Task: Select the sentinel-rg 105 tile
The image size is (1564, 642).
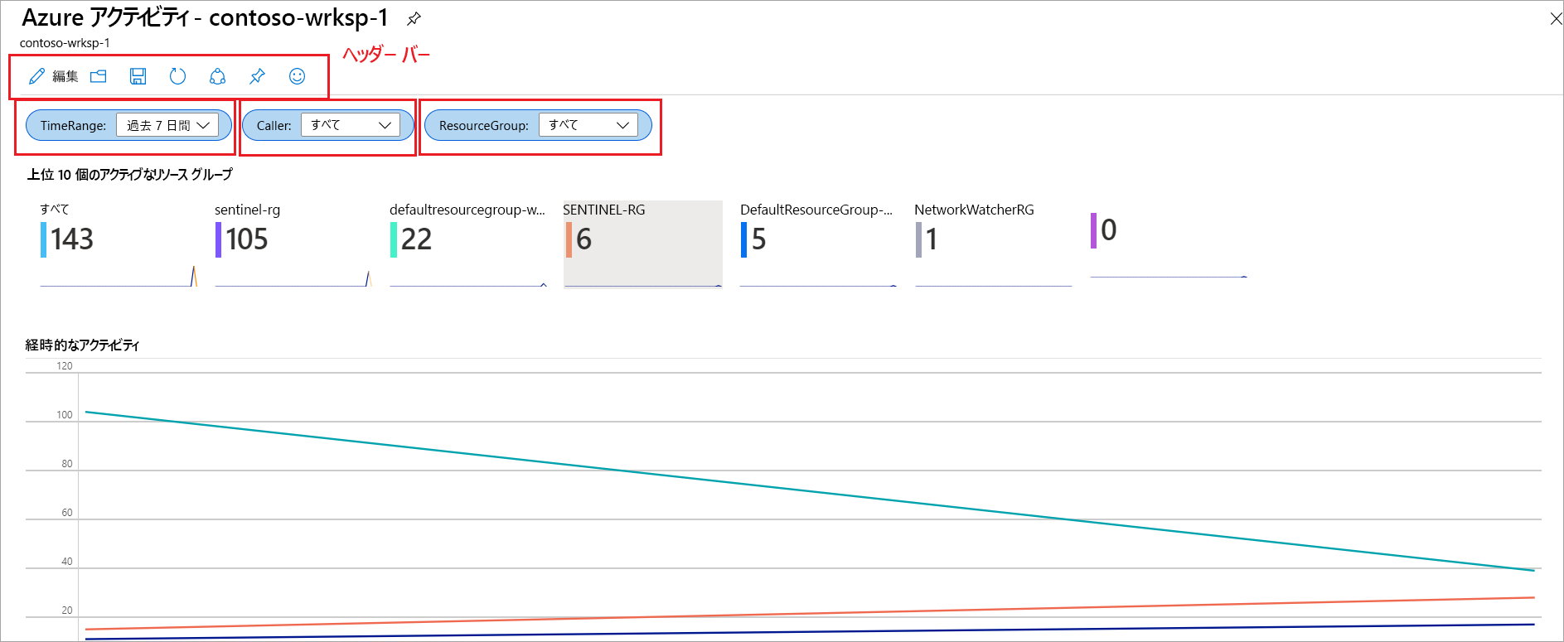Action: [293, 244]
